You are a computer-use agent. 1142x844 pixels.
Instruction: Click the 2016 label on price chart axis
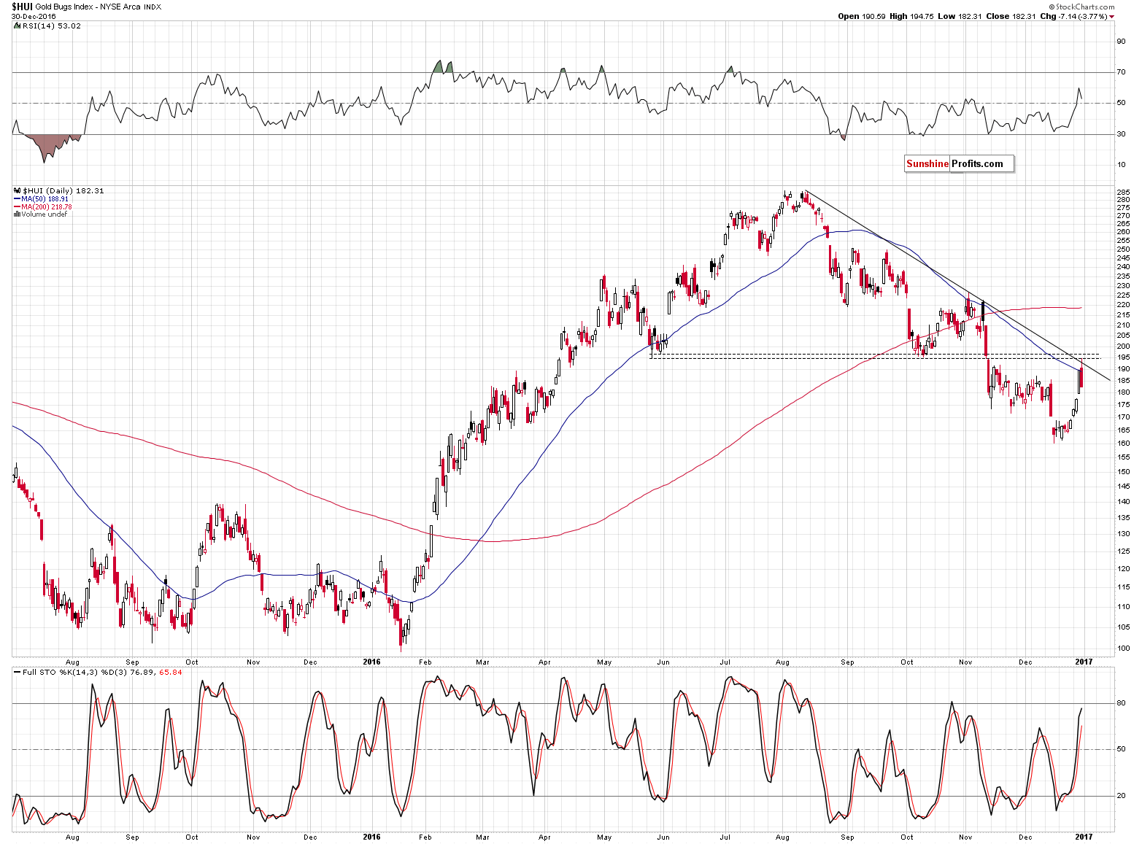click(x=371, y=662)
